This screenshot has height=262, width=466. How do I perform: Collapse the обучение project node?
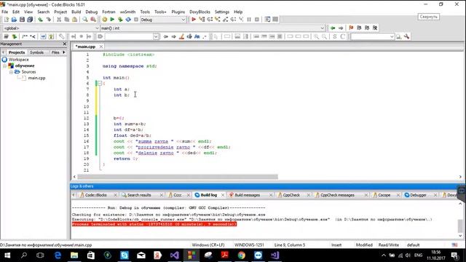[5, 65]
